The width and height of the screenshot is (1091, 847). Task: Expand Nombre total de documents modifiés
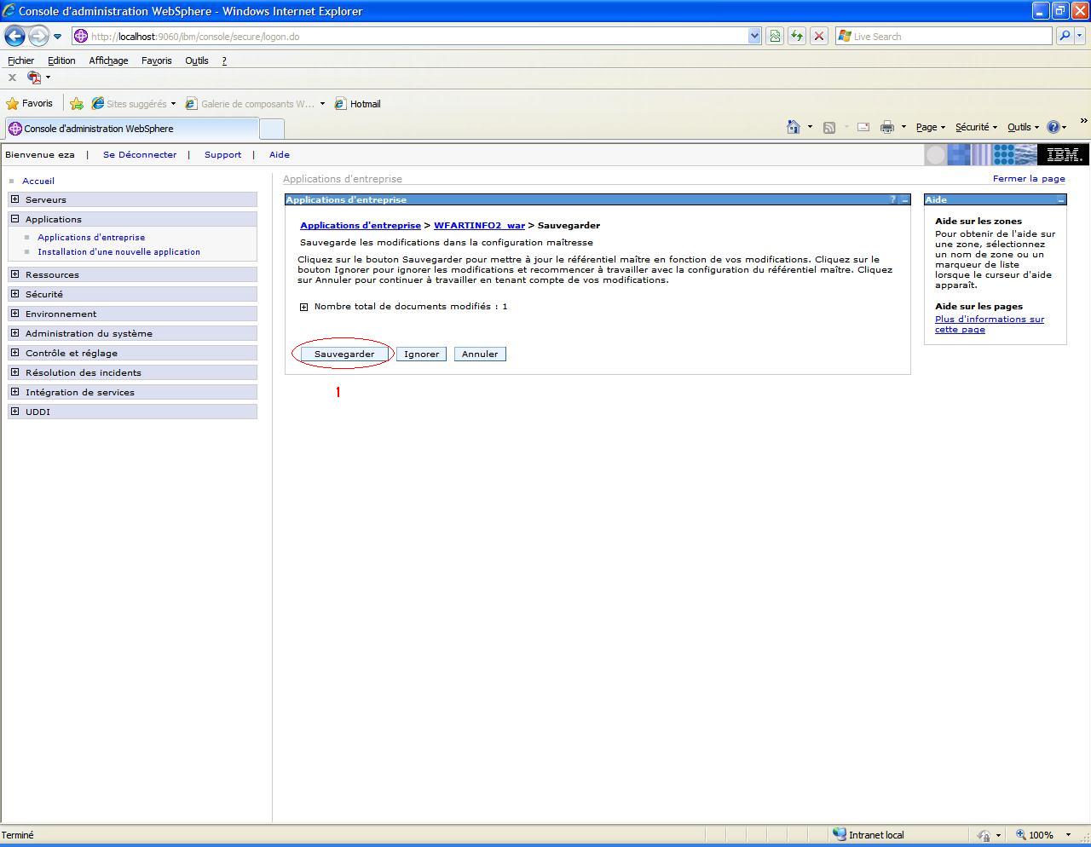[303, 307]
